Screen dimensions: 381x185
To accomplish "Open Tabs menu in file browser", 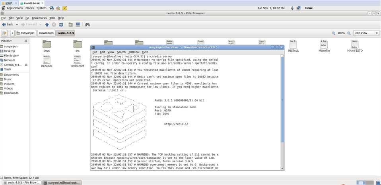I will [52, 18].
